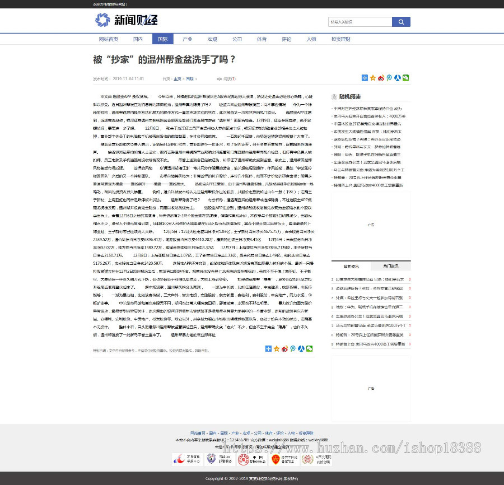
Task: Click footer link 体育
Action: tap(269, 433)
